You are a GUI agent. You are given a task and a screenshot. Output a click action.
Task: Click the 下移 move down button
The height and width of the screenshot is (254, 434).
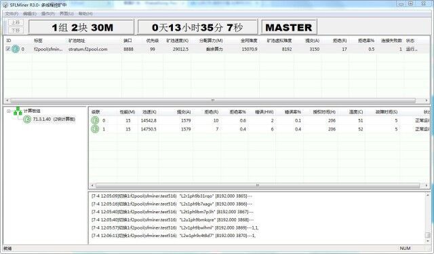16,31
